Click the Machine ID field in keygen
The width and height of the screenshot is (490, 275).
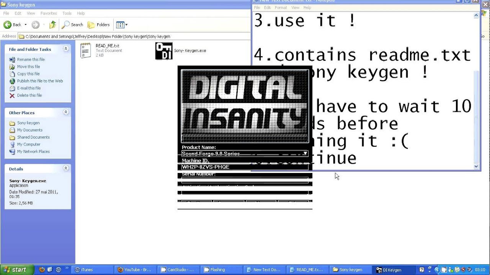pyautogui.click(x=245, y=167)
